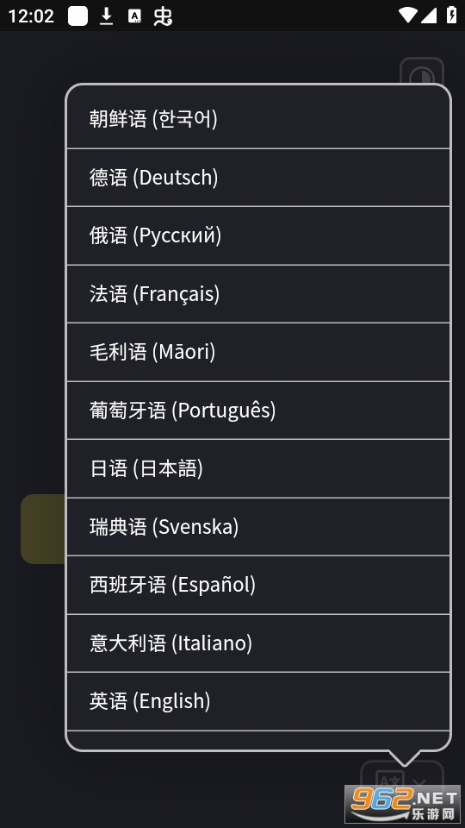Choose Italiano language option
465x828 pixels.
(258, 643)
